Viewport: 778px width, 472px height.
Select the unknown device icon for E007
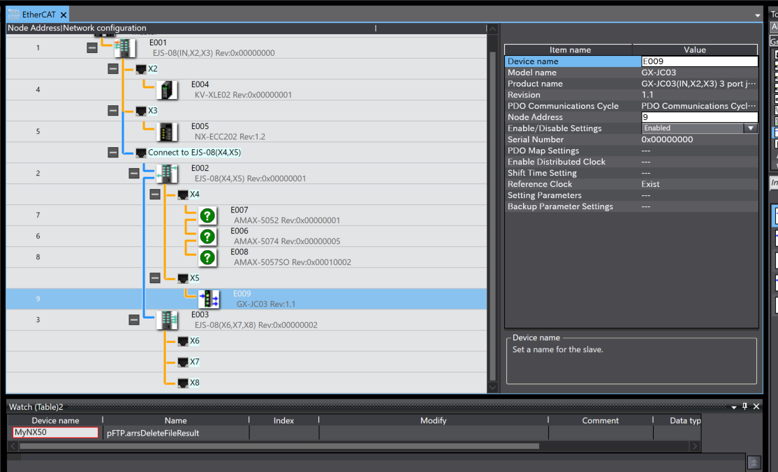tap(207, 215)
